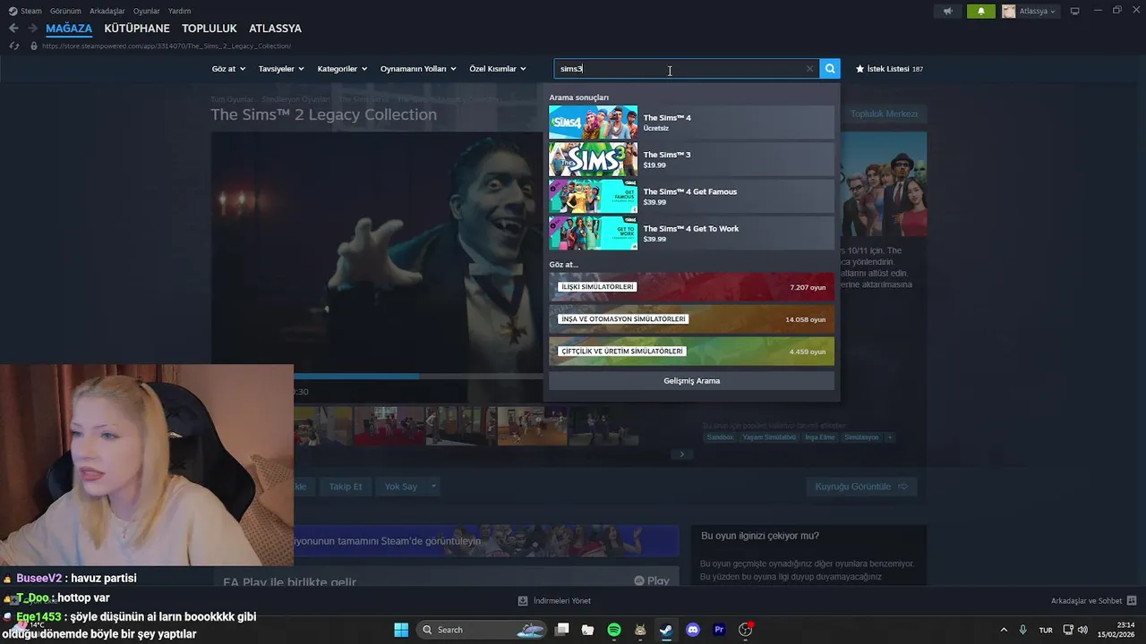The width and height of the screenshot is (1146, 644).
Task: Browse Çiftçilik ve Üretim Simülatörleri category
Action: tap(691, 352)
